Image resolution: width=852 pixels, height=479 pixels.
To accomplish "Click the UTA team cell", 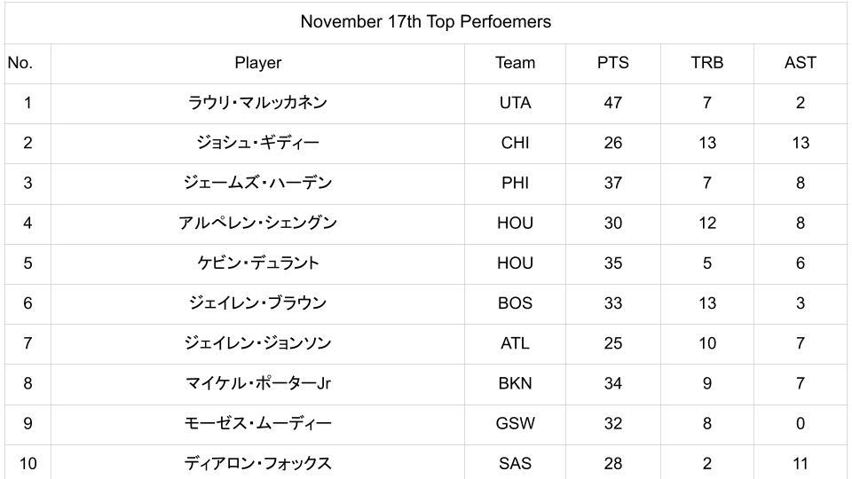I will point(515,103).
